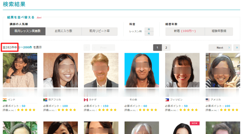Select results page 1

pyautogui.click(x=157, y=48)
